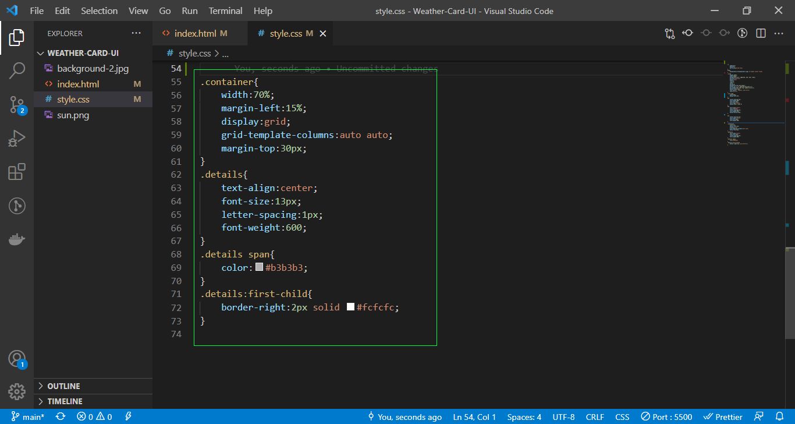Screen dimensions: 795x424
Task: Open Explorer Views and More Actions menu
Action: click(136, 33)
